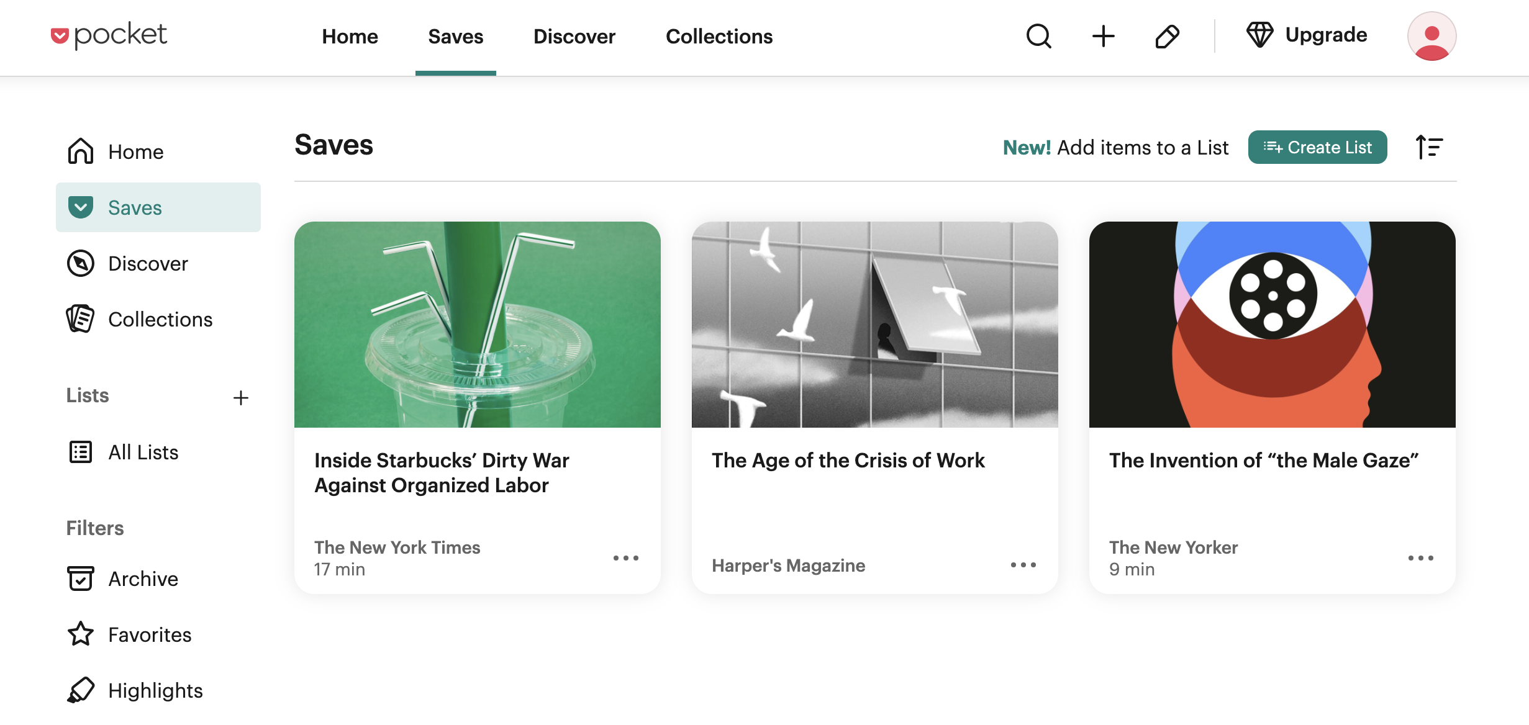1529x725 pixels.
Task: Click the All Lists item in sidebar
Action: (142, 451)
